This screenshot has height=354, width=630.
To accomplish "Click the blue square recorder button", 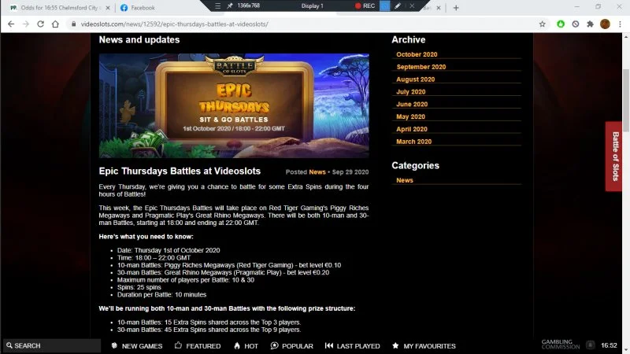I will pyautogui.click(x=384, y=6).
